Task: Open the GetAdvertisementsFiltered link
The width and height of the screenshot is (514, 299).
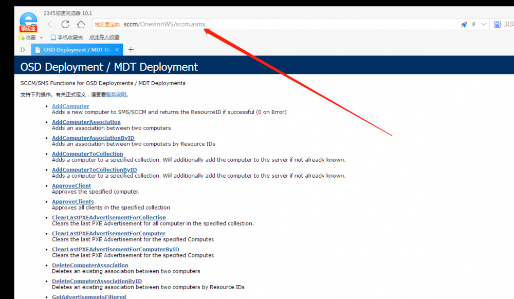Action: tap(89, 297)
